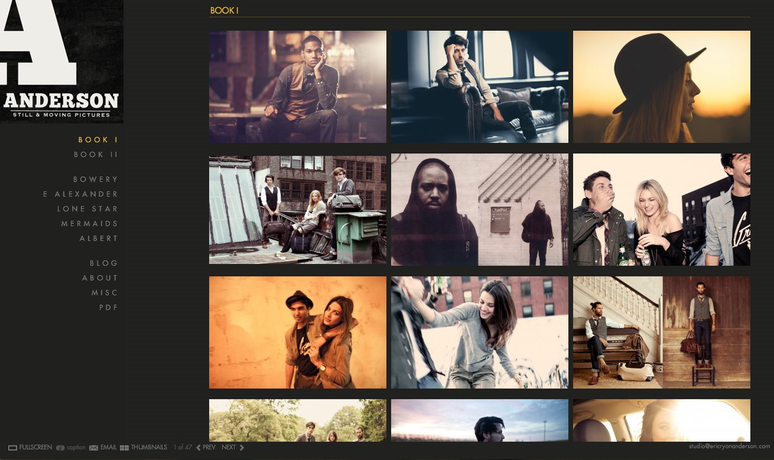This screenshot has height=460, width=774.
Task: Toggle the caption info icon
Action: coord(60,448)
